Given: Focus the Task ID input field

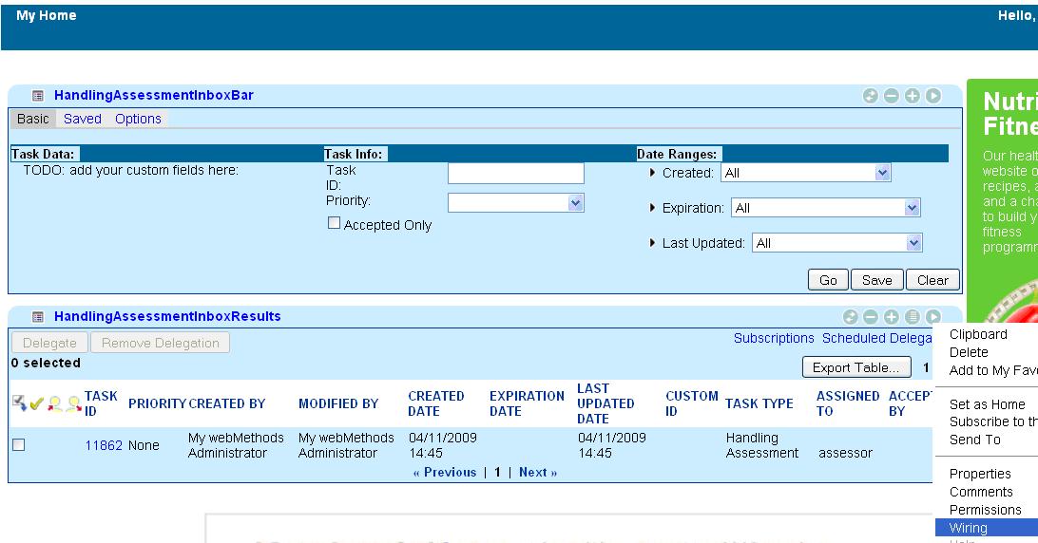Looking at the screenshot, I should pyautogui.click(x=516, y=174).
